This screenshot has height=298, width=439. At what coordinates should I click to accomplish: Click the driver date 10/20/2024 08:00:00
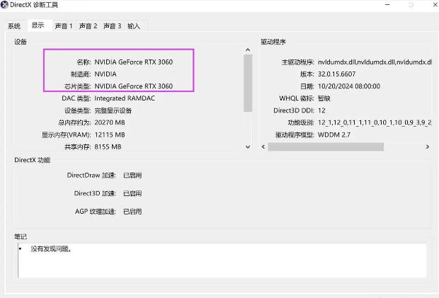pos(349,86)
